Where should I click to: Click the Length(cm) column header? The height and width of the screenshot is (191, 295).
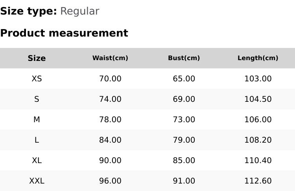coord(258,58)
